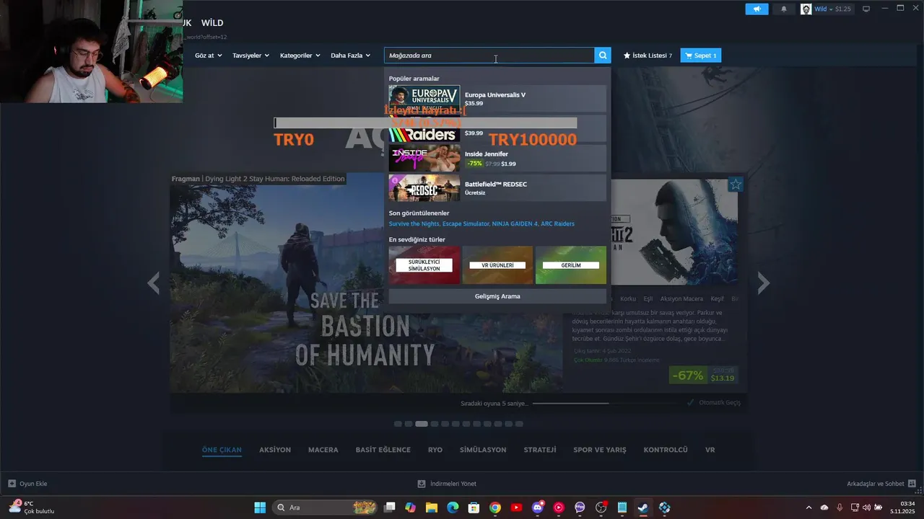This screenshot has width=924, height=519.
Task: Add Dying Light 2 to wishlist star
Action: point(735,185)
